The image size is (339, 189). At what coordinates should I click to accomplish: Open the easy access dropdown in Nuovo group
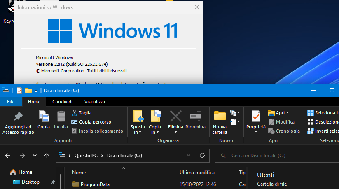tap(234, 122)
